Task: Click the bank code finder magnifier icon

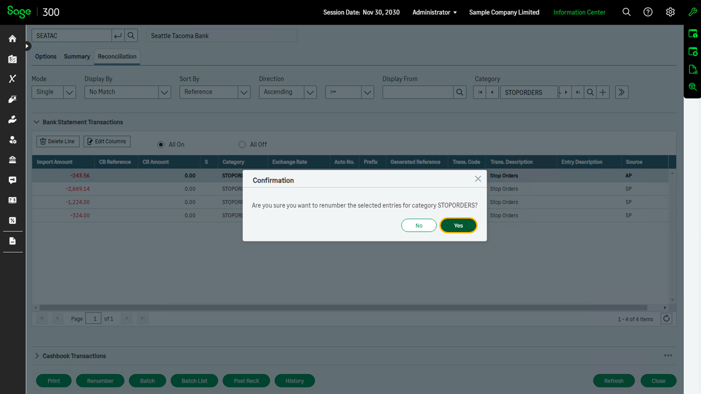Action: click(131, 35)
